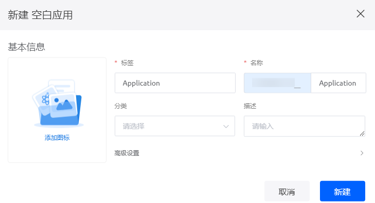The width and height of the screenshot is (375, 203).
Task: Click the chevron arrow of the 分类 selector
Action: (226, 126)
